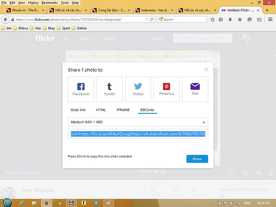276x207 pixels.
Task: Open the You menu on Flickr
Action: 67,38
